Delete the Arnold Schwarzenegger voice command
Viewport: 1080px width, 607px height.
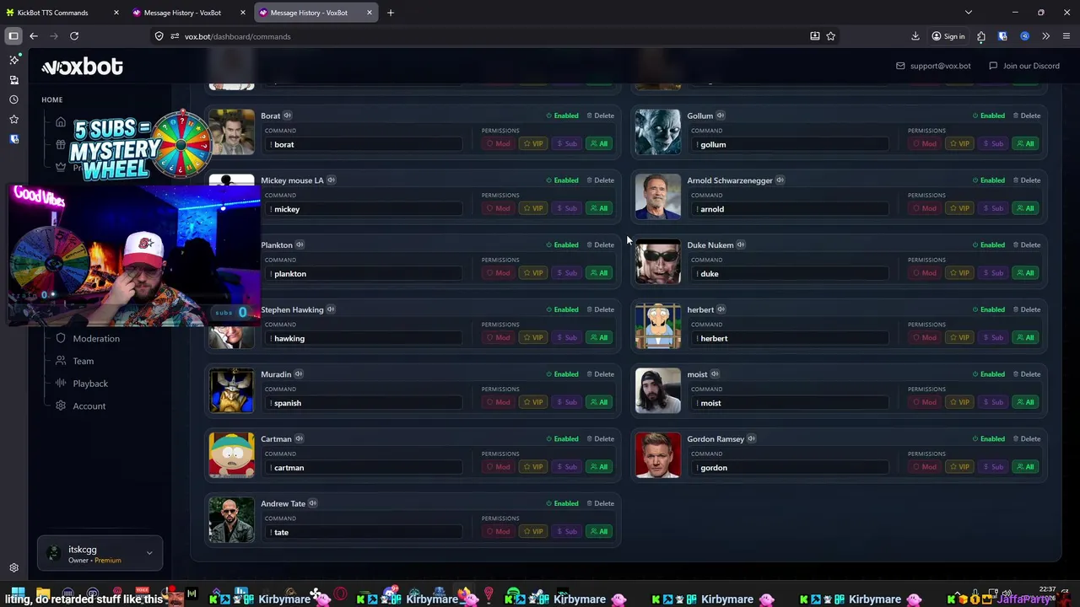coord(1027,180)
